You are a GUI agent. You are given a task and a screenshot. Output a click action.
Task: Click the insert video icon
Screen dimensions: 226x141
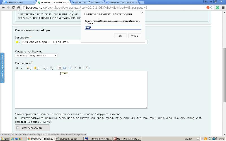click(87, 68)
